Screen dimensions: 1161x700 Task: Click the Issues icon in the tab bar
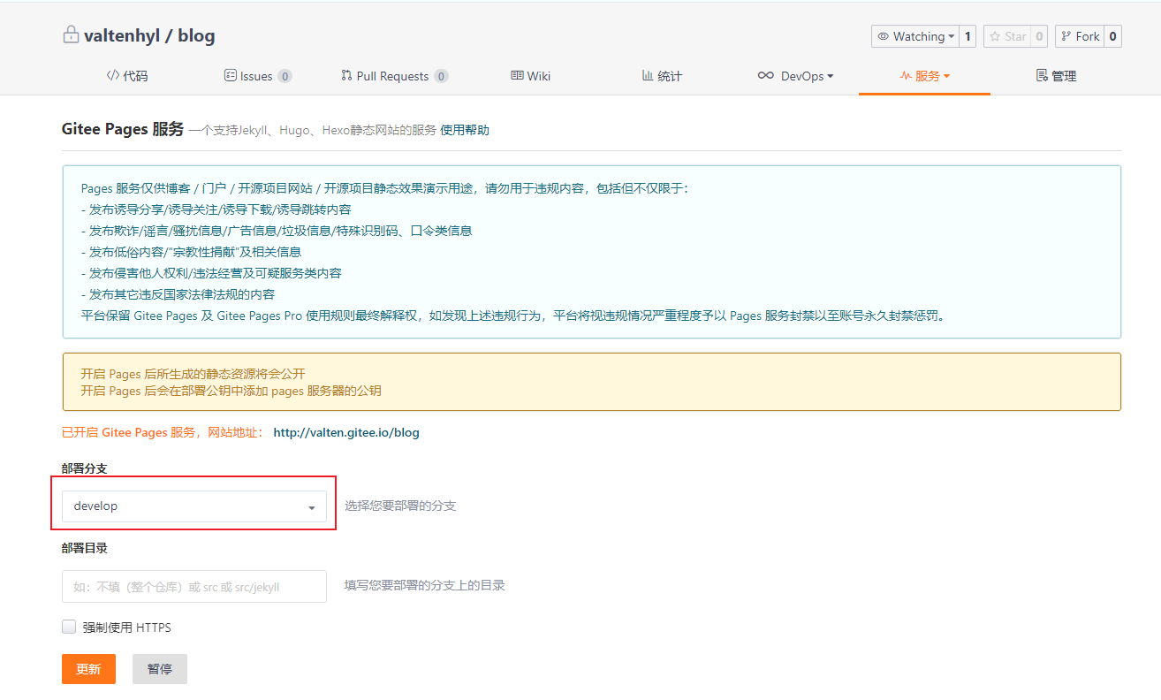[231, 76]
